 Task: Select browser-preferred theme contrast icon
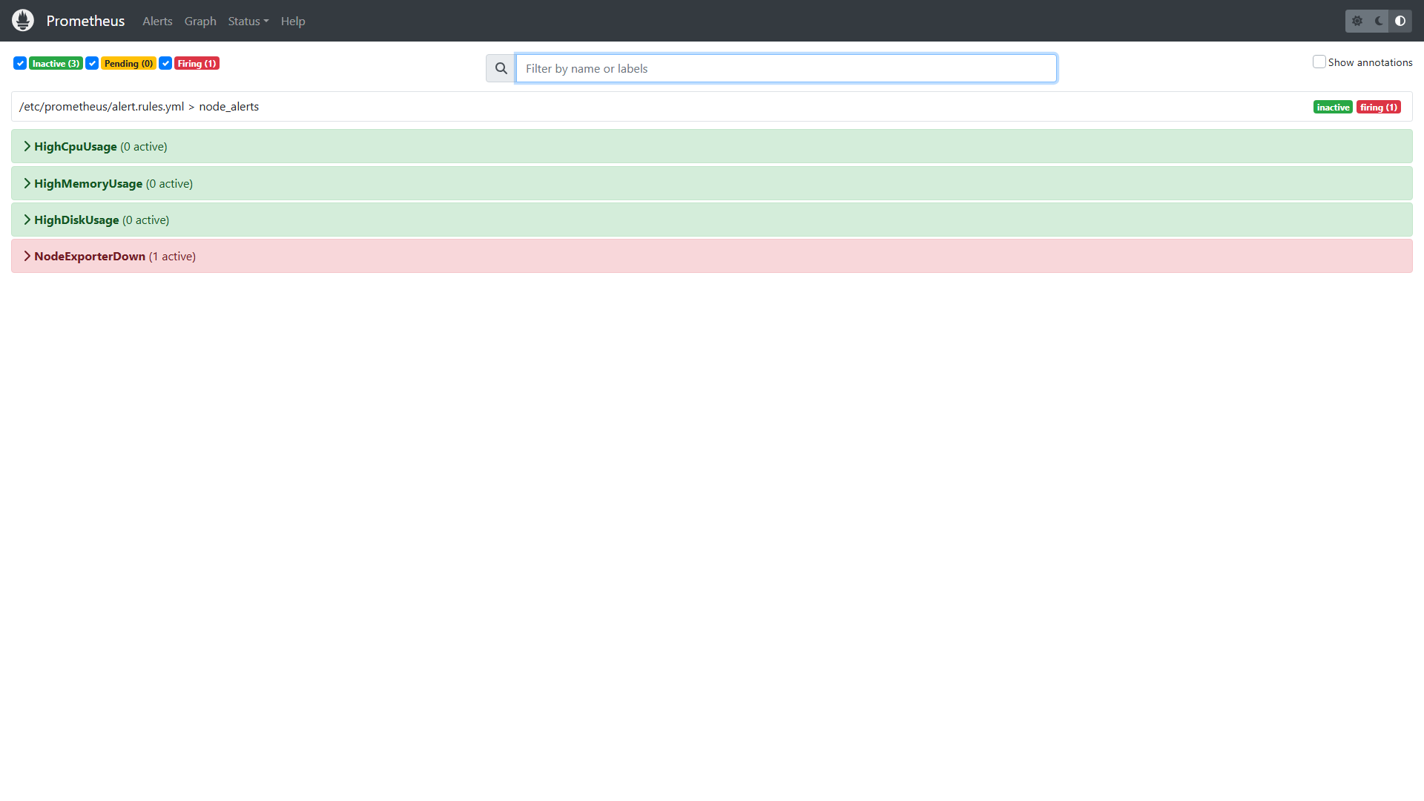pyautogui.click(x=1400, y=21)
